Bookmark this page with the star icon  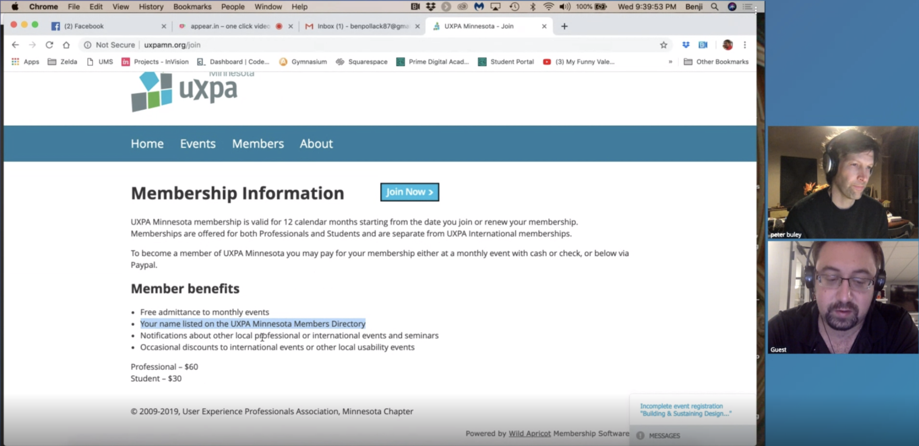coord(663,45)
